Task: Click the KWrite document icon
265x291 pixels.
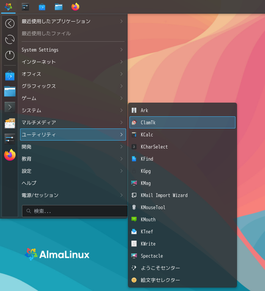Action: tap(134, 244)
